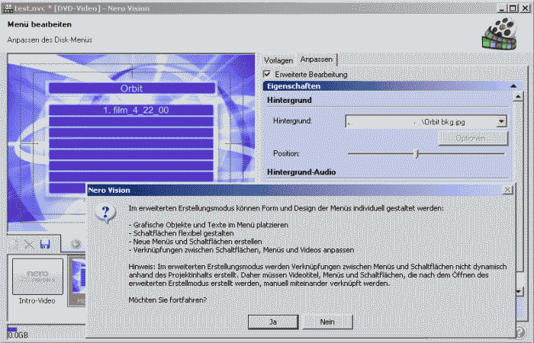Select the Anpassen tab

pyautogui.click(x=315, y=59)
